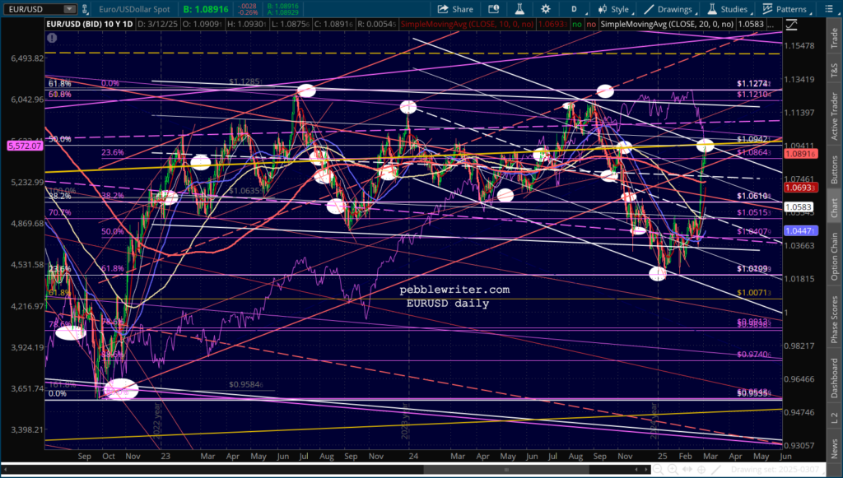Click the EUR/USD (BID) 10 Y 1D label
843x478 pixels.
coord(90,24)
